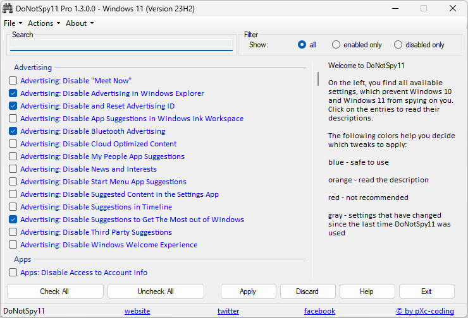Check Disable Windows Welcome Experience checkbox
Screen dimensions: 468x318
coord(13,244)
